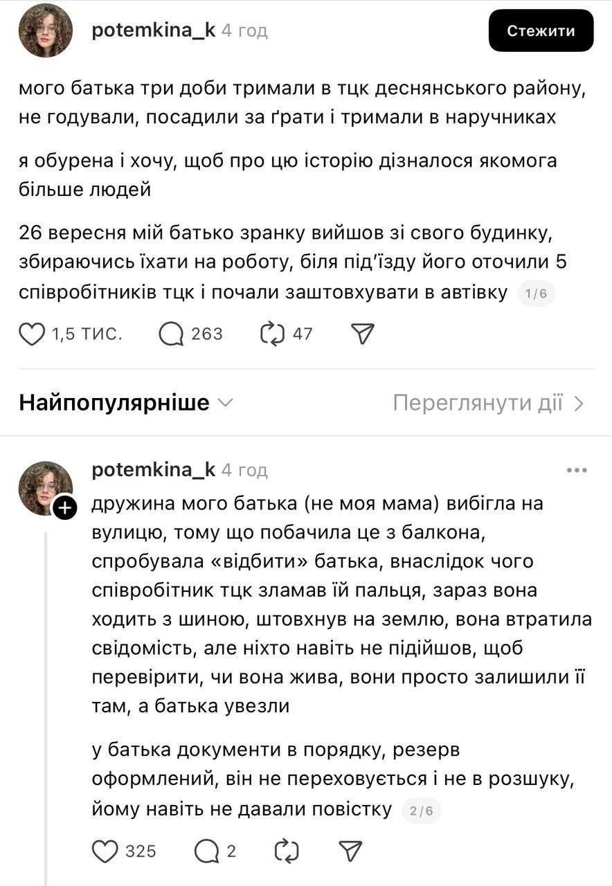
Task: Open Переглянути дії activity view
Action: click(489, 403)
